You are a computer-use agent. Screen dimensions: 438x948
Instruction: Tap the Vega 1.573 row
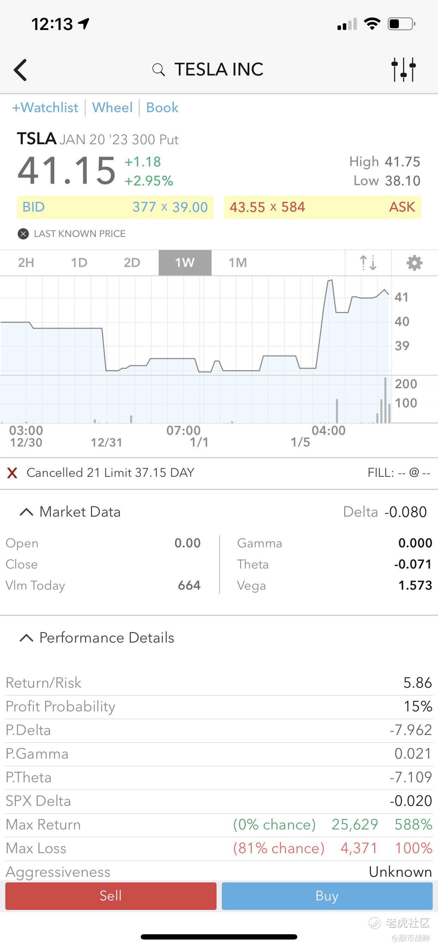335,585
